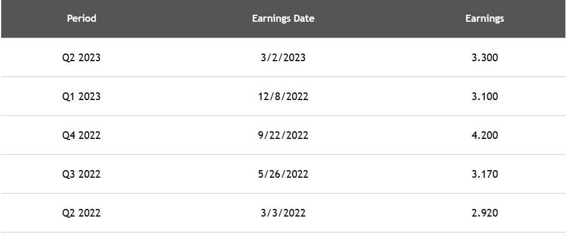Click the Q3 2022 period cell
Viewport: 566px width, 236px height.
(x=82, y=174)
